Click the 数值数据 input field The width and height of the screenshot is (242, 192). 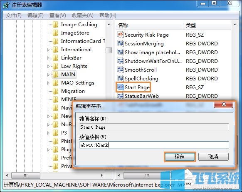(x=154, y=145)
